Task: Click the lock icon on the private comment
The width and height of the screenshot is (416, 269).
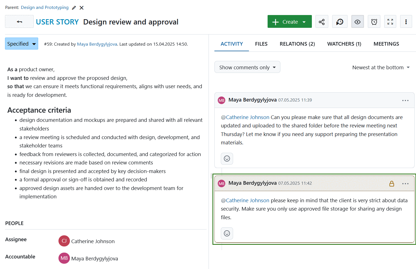Action: tap(392, 184)
